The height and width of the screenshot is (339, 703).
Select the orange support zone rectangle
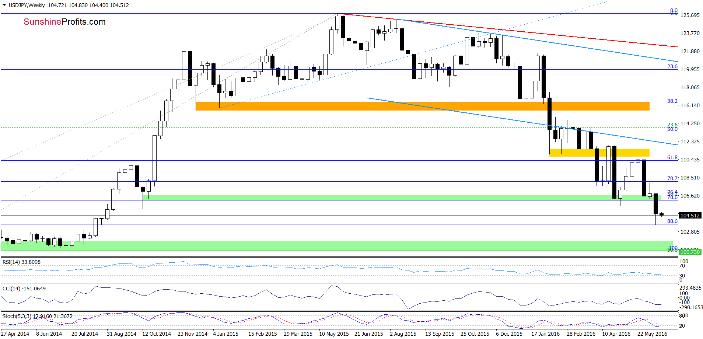422,106
